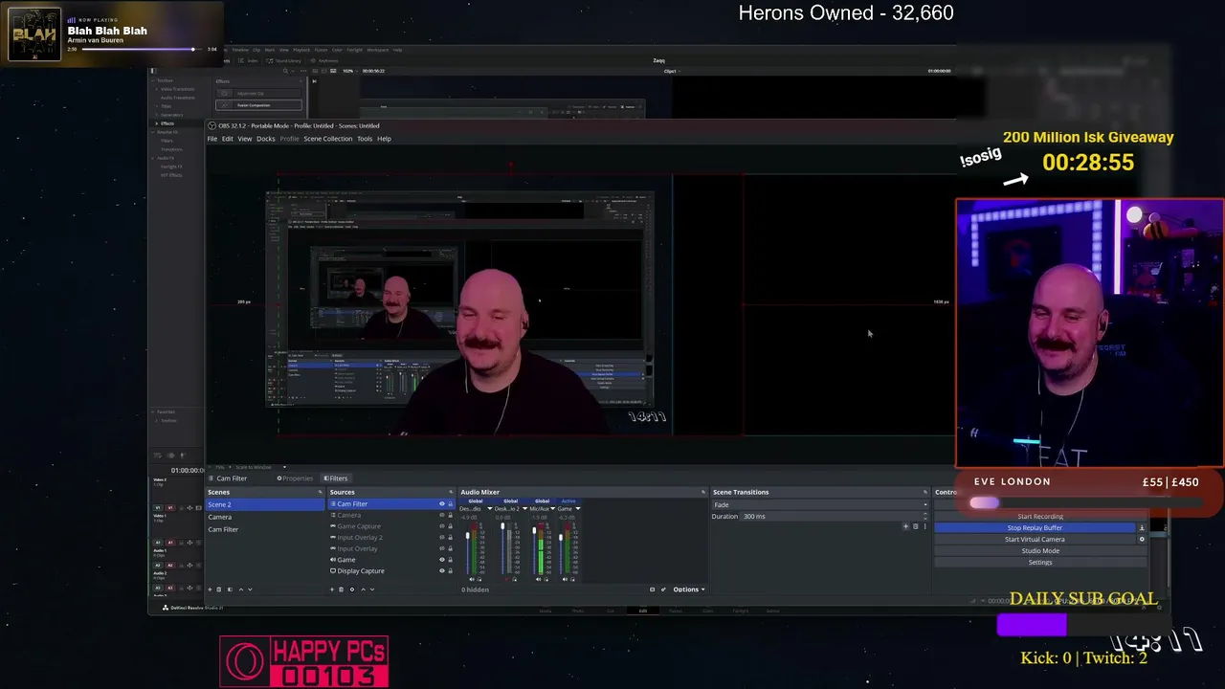Mute the Mic/Aux mixer channel
The height and width of the screenshot is (689, 1225).
tap(538, 579)
